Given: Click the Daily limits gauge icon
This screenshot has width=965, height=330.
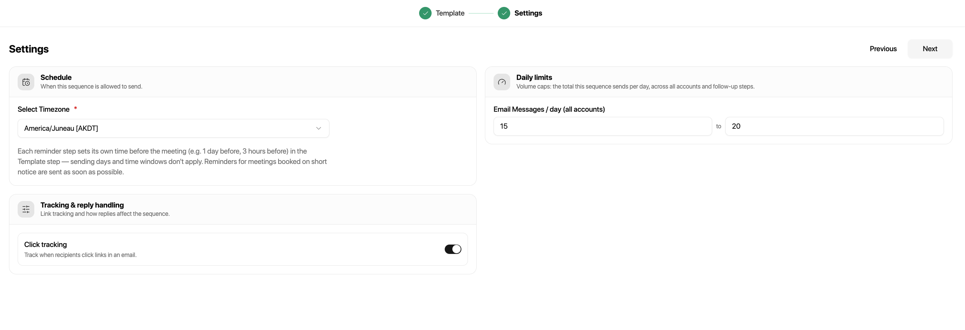Looking at the screenshot, I should pyautogui.click(x=502, y=82).
